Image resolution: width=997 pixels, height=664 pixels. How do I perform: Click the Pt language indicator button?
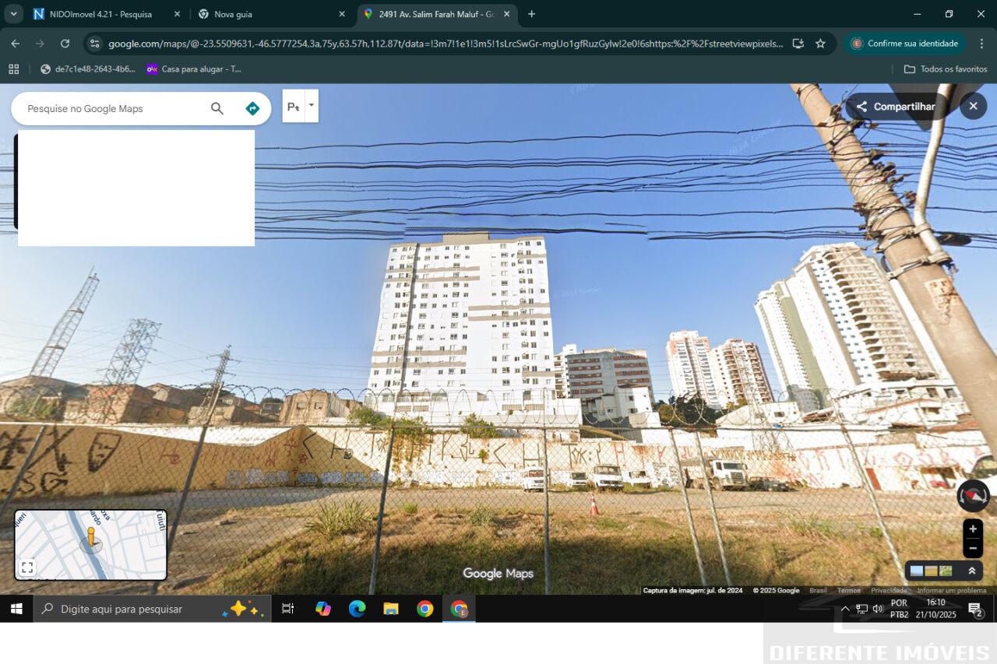pyautogui.click(x=293, y=107)
